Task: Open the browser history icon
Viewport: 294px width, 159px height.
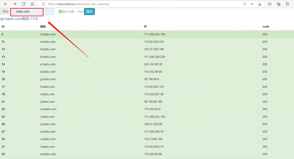Action: [x=287, y=4]
